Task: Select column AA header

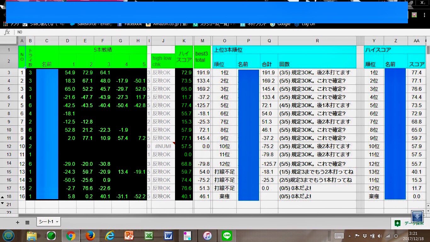Action: [x=416, y=40]
